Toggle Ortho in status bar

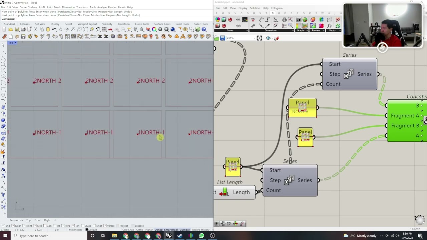[x=139, y=230]
